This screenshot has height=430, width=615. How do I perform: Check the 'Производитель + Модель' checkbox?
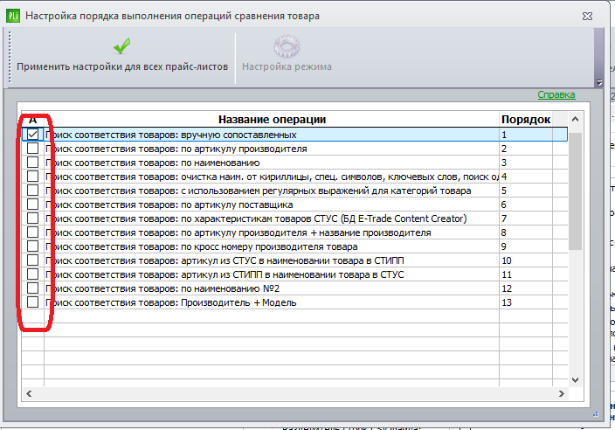[x=32, y=302]
